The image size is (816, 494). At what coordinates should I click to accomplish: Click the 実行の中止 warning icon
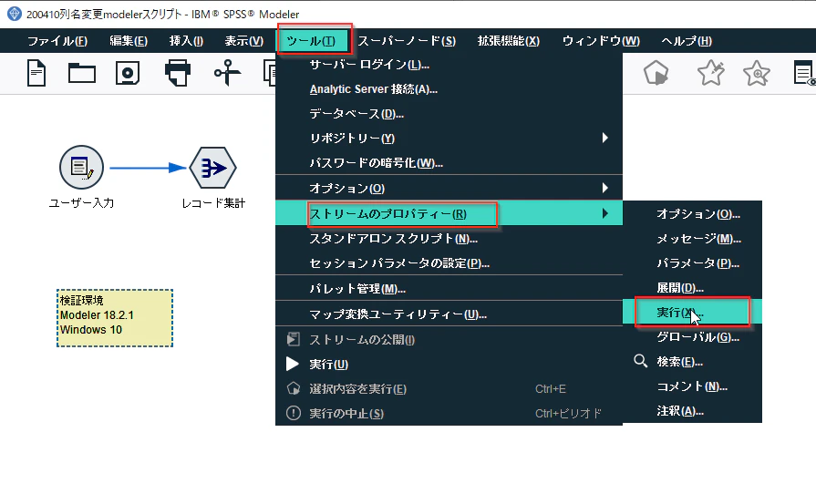pos(294,414)
